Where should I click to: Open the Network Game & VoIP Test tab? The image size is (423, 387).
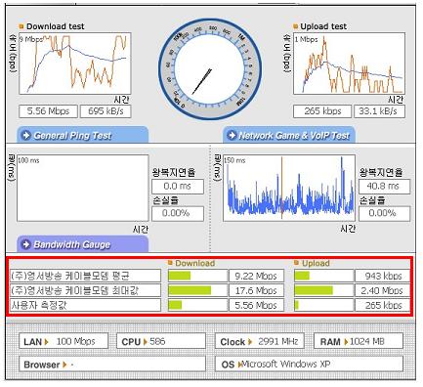(289, 135)
